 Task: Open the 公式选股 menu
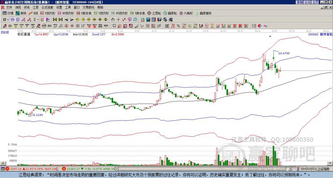point(47,7)
